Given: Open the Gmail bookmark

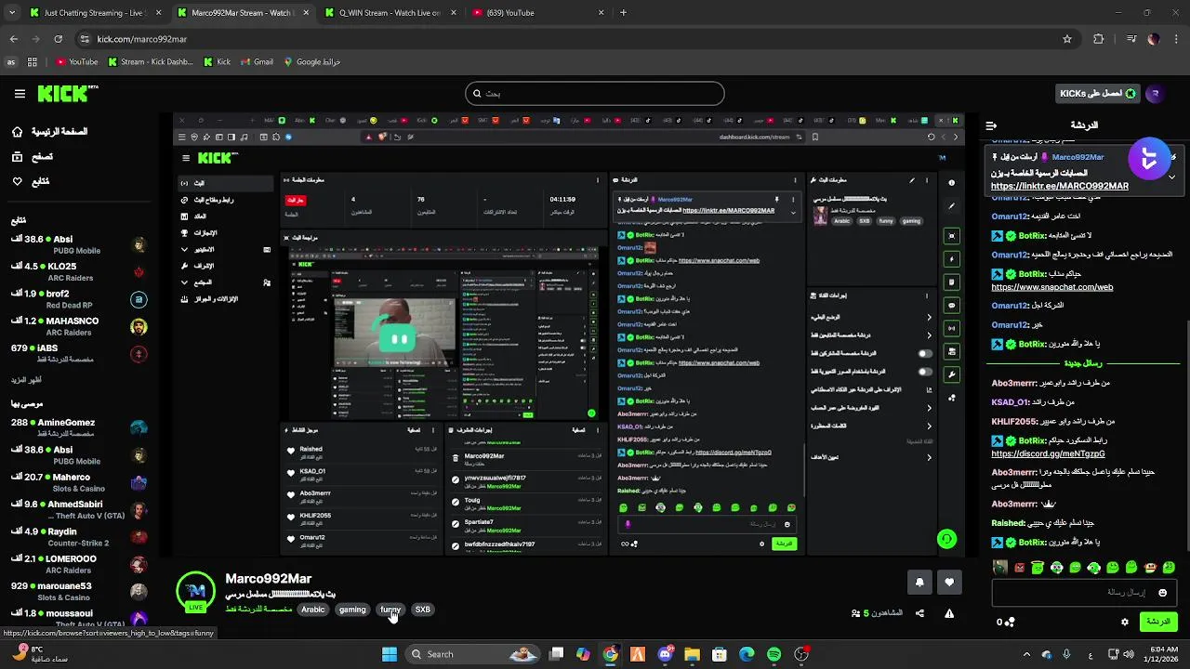Looking at the screenshot, I should (256, 62).
